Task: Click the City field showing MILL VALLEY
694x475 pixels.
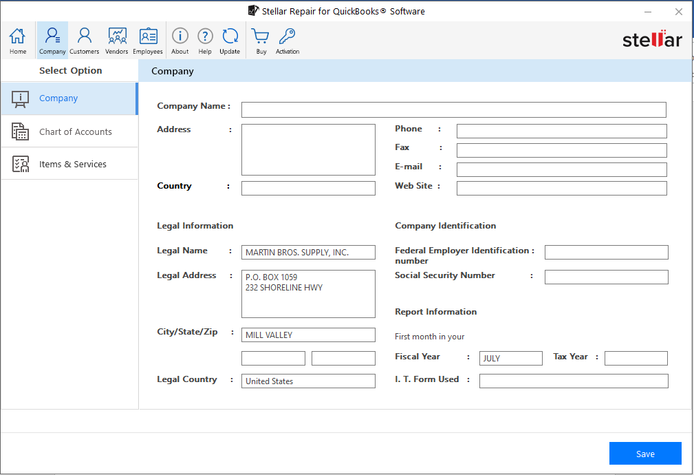Action: [x=309, y=335]
